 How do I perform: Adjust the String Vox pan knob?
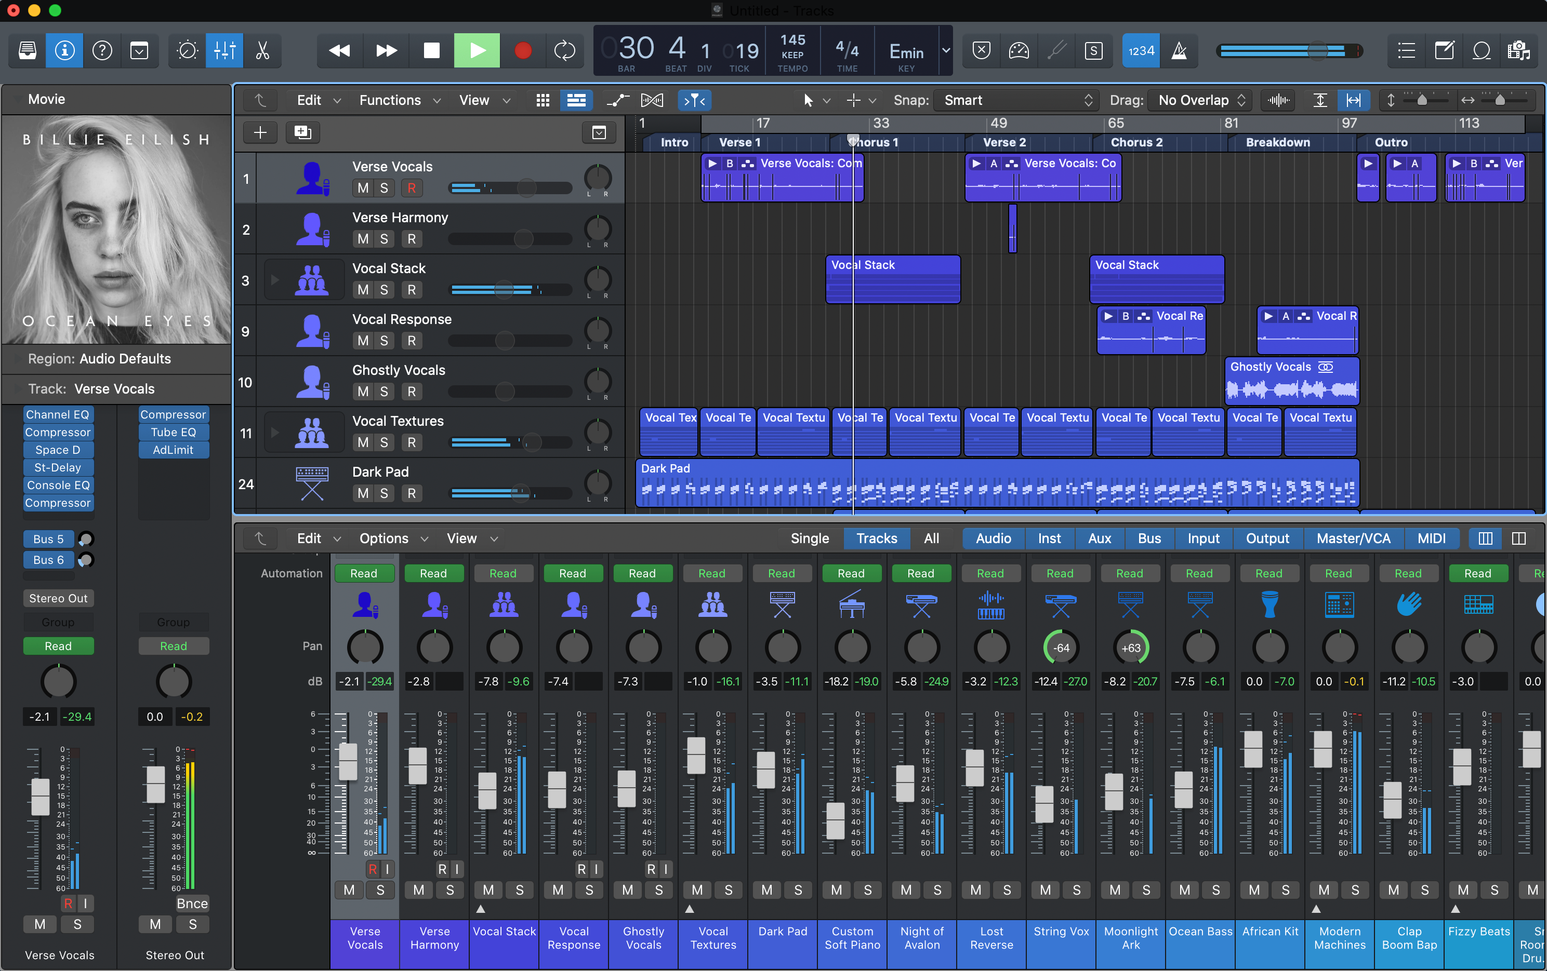1061,647
